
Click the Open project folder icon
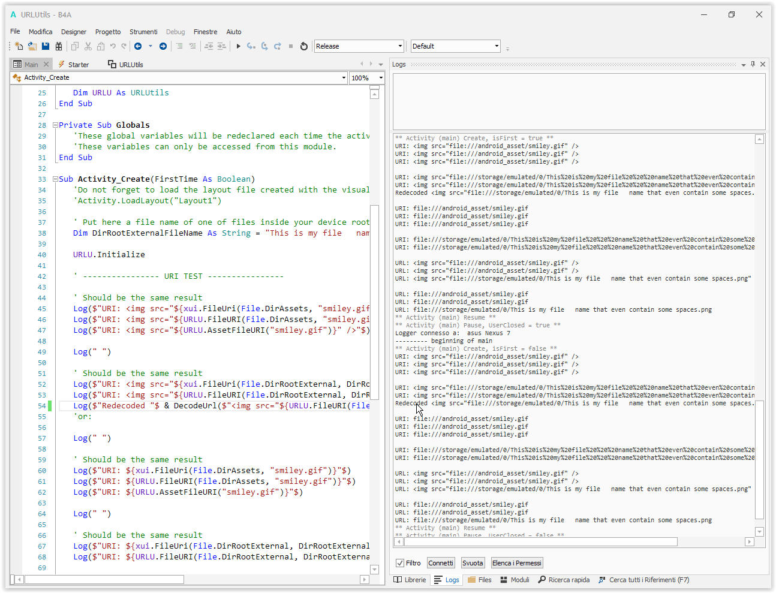[x=32, y=46]
